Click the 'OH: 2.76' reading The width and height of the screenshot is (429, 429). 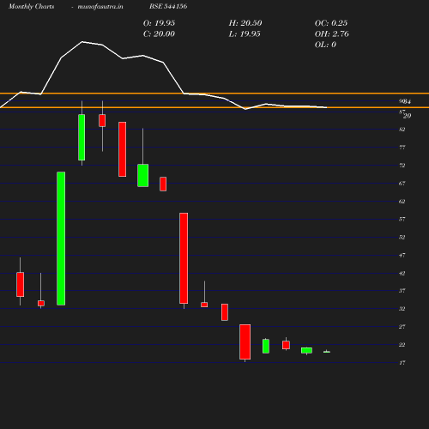332,34
